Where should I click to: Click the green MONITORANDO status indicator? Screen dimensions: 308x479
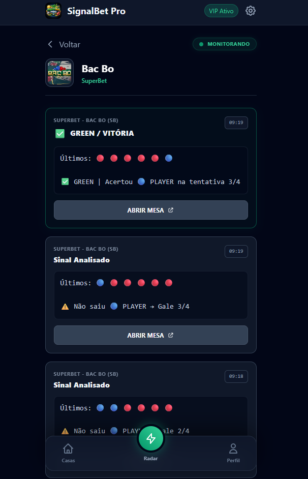[224, 44]
